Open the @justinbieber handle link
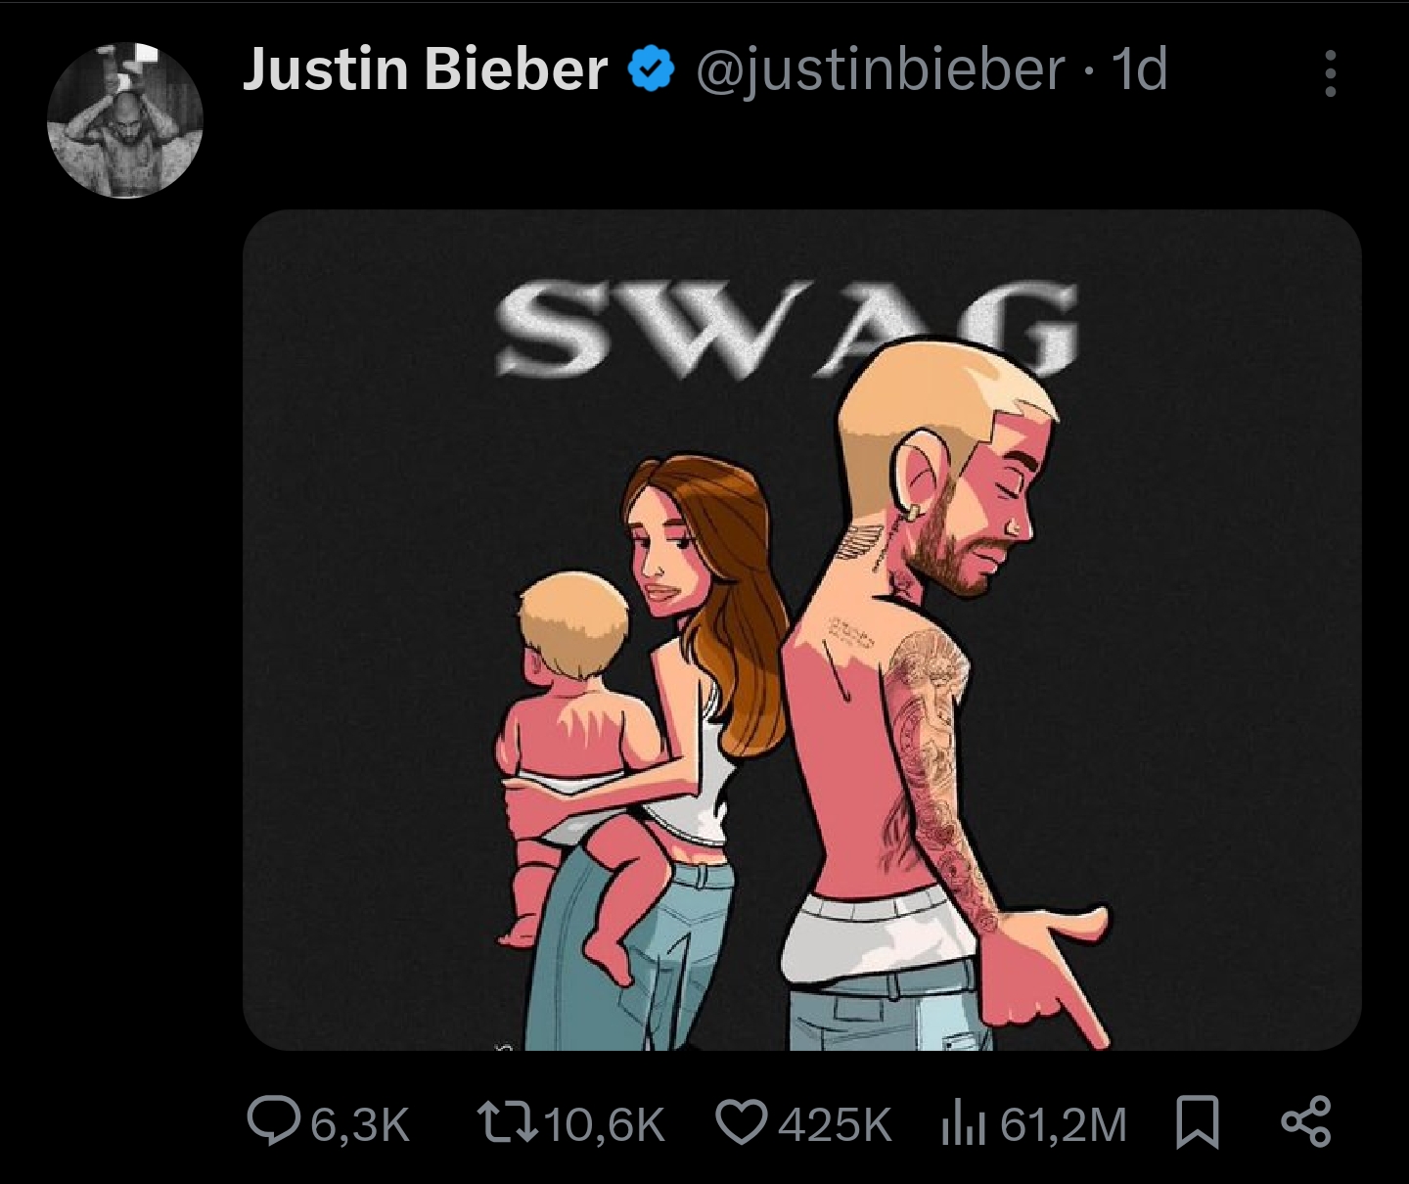 (x=880, y=70)
